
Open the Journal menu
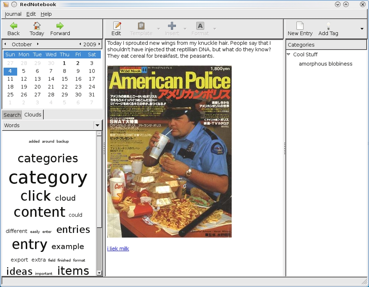tap(13, 14)
